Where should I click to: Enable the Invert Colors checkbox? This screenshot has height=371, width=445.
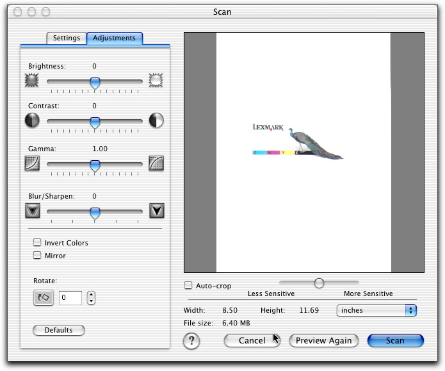click(38, 243)
